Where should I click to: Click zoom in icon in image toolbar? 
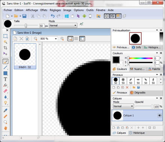click(62, 39)
